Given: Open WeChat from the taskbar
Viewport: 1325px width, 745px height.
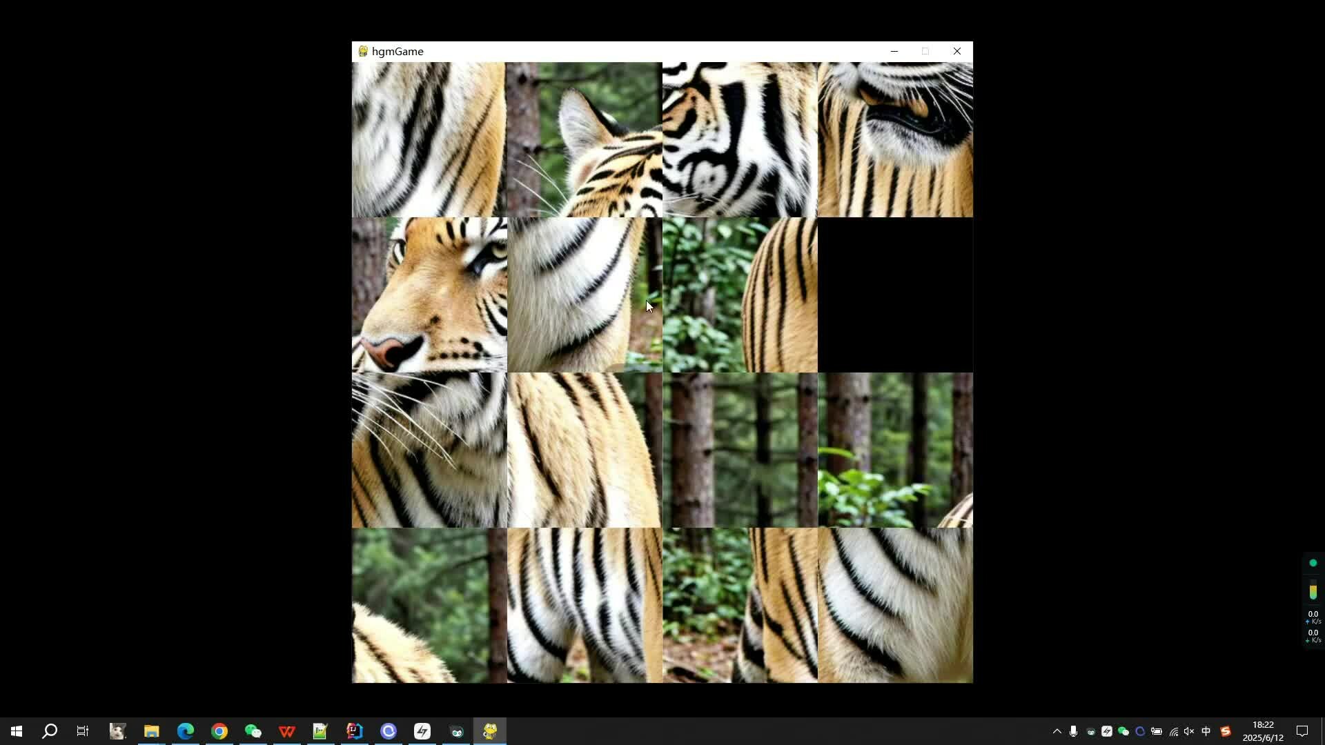Looking at the screenshot, I should pos(253,731).
